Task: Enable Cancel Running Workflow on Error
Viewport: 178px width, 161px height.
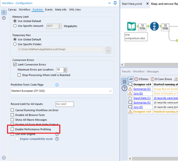Action: [x=12, y=110]
